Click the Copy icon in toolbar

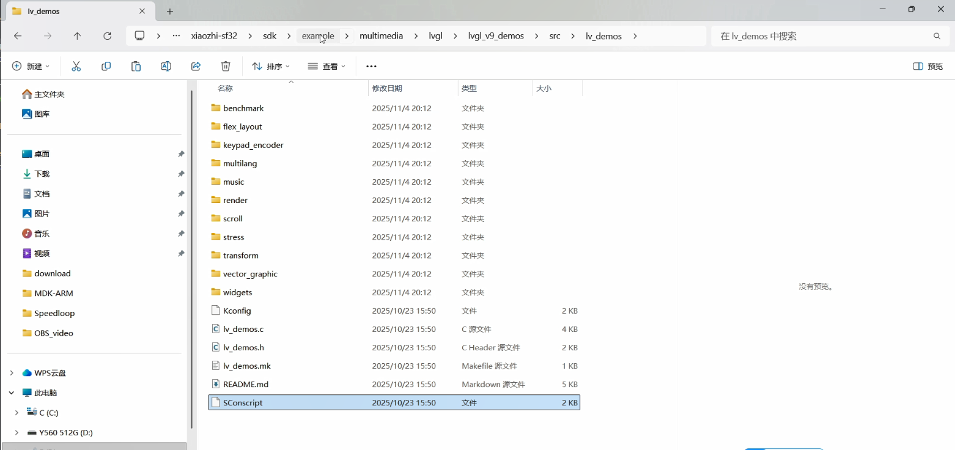point(106,66)
